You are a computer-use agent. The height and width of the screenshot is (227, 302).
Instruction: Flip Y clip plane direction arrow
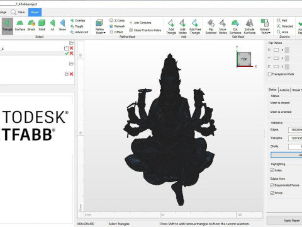point(282,58)
